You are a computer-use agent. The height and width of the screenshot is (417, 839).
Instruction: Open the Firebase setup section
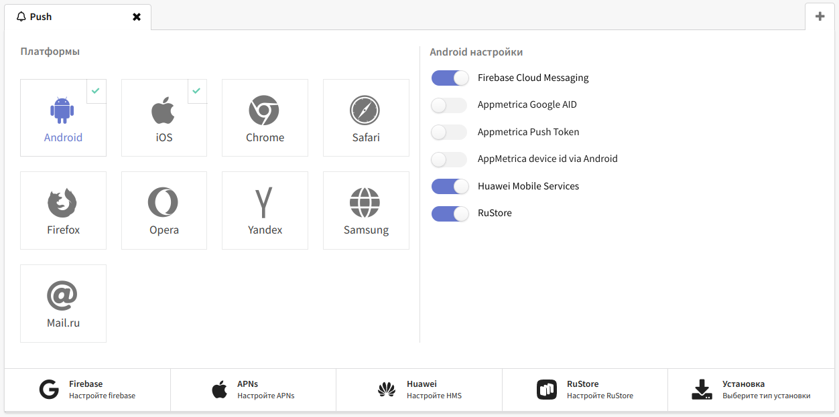(87, 390)
